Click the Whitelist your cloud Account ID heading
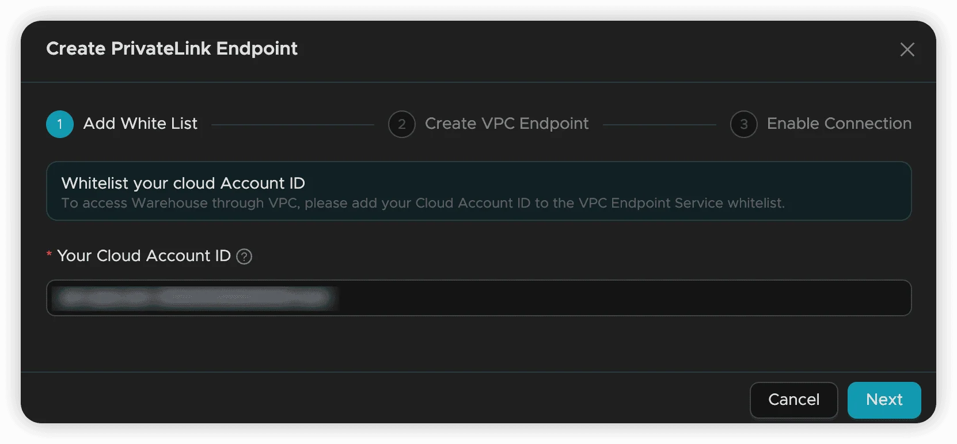Viewport: 957px width, 444px height. 183,183
